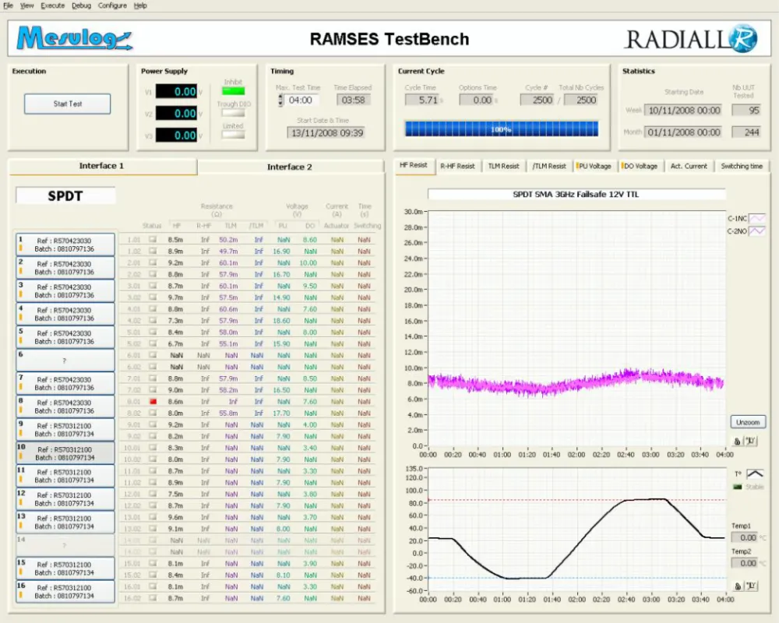Click the status indicator for row 5.01
This screenshot has width=779, height=623.
153,332
